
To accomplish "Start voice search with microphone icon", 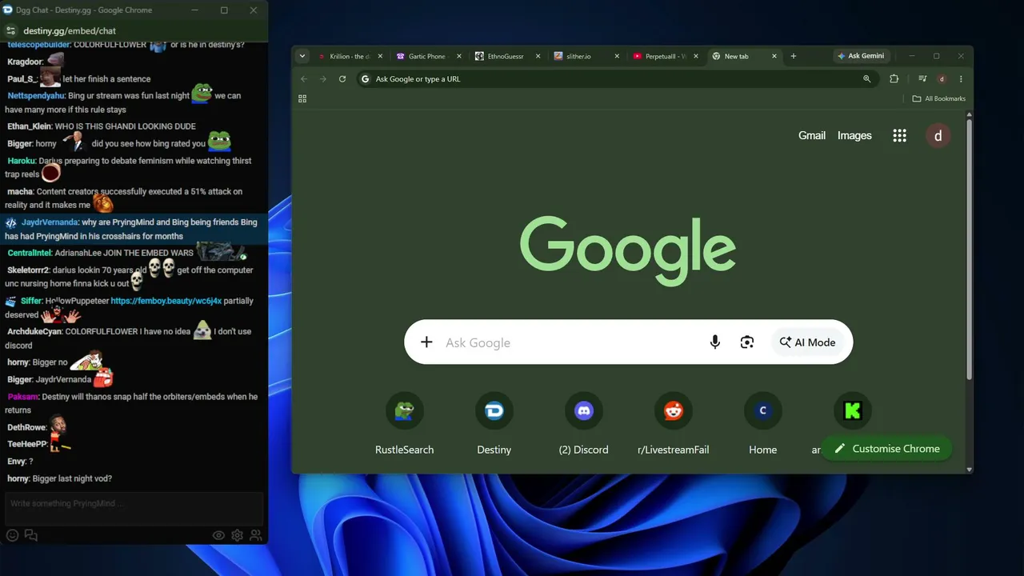I will tap(715, 342).
